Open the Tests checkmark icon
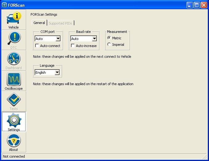Viewport: 209px width, 161px height. click(14, 99)
